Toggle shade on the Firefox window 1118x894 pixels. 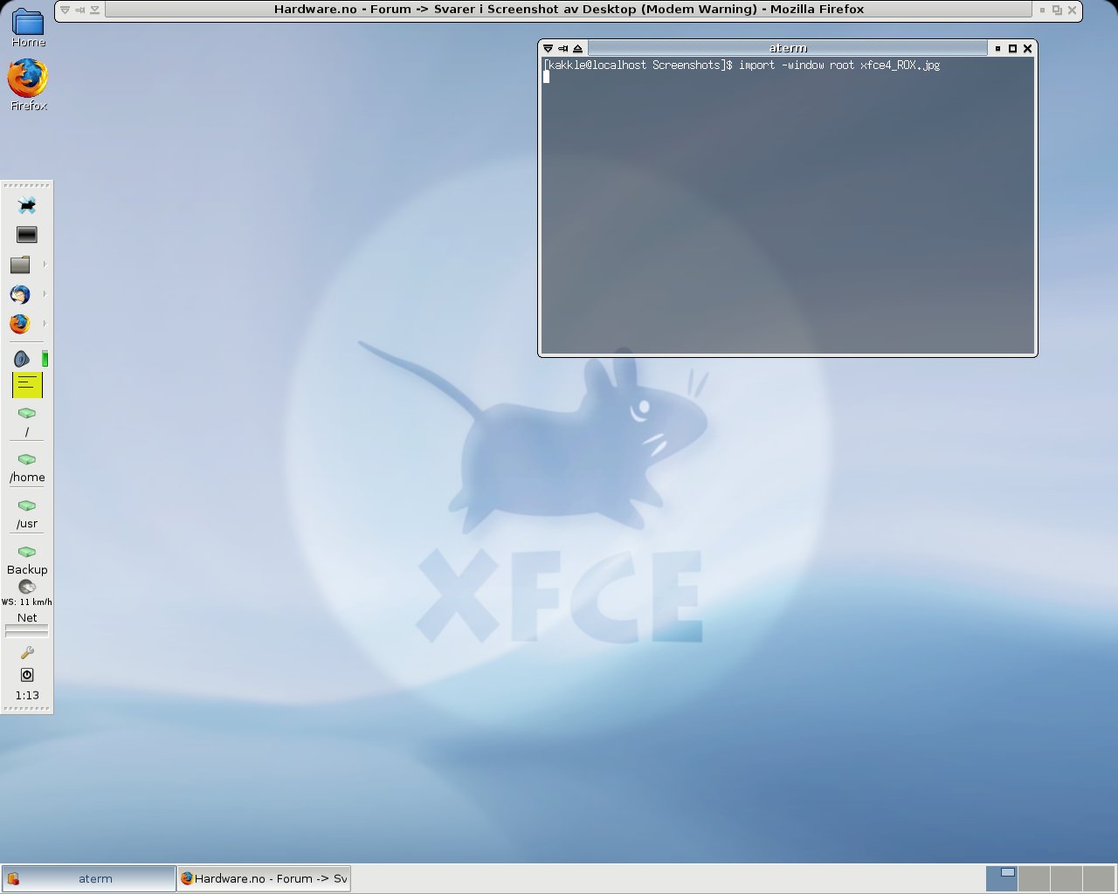(x=94, y=10)
